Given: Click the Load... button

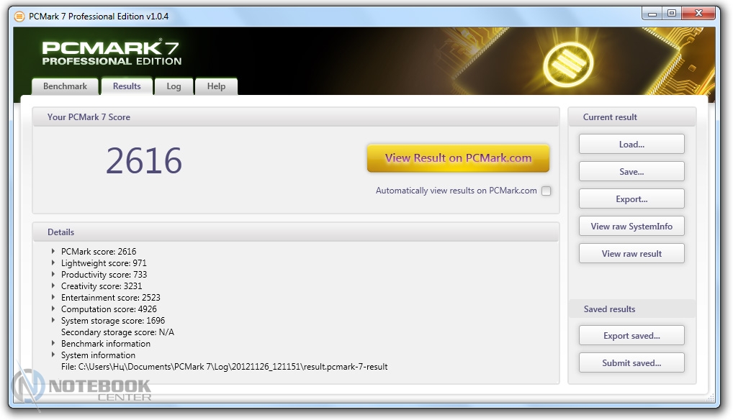Looking at the screenshot, I should point(631,145).
